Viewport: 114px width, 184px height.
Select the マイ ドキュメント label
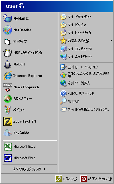click(x=80, y=17)
